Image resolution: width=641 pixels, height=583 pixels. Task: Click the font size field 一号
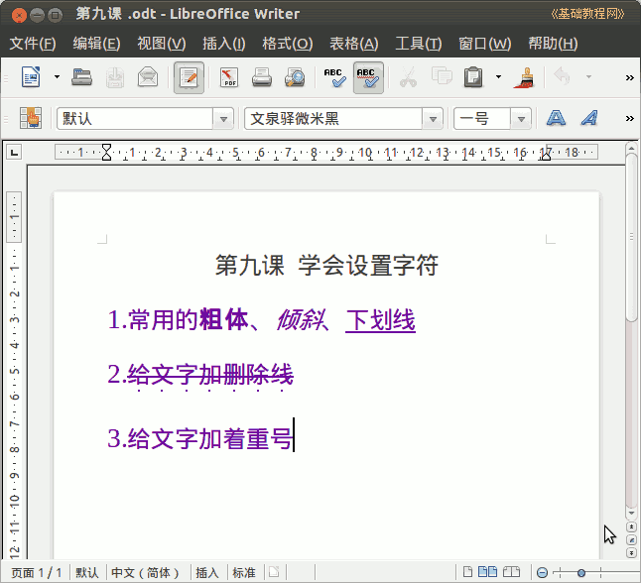(x=482, y=119)
